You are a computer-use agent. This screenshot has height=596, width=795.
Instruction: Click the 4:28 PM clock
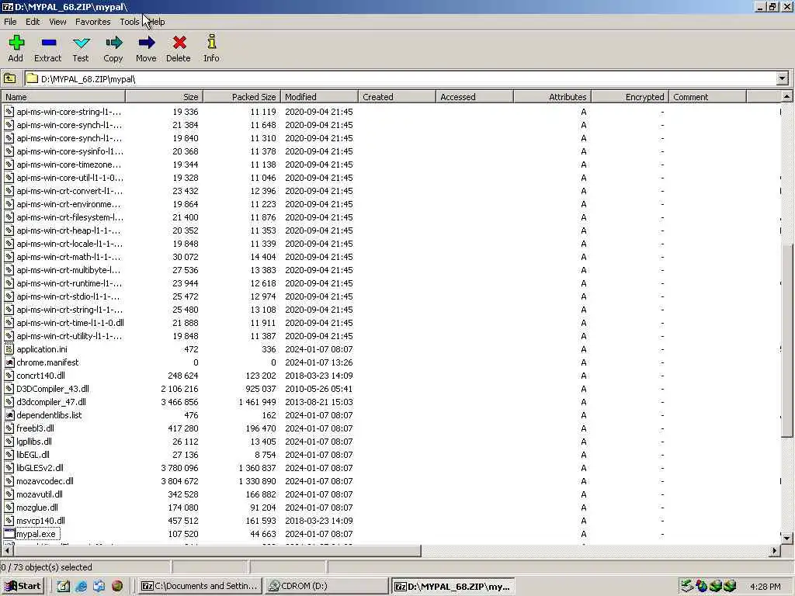tap(765, 587)
